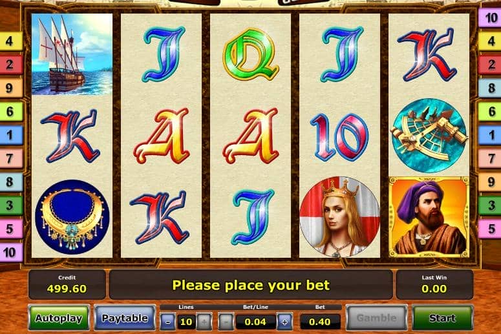Click the sailing ship symbol on reel one
The height and width of the screenshot is (334, 501).
[x=72, y=54]
